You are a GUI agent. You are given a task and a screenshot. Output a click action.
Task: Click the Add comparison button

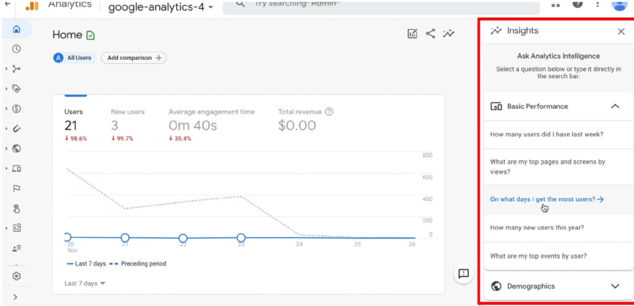pyautogui.click(x=134, y=58)
